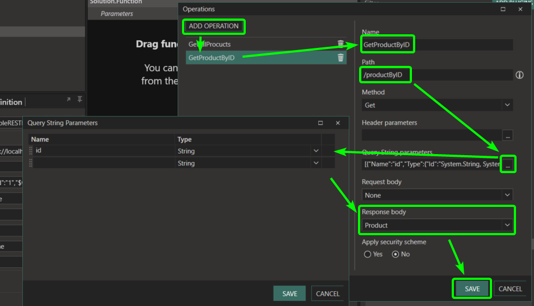Click the ADD OPERATION button
This screenshot has width=534, height=306.
[x=214, y=26]
